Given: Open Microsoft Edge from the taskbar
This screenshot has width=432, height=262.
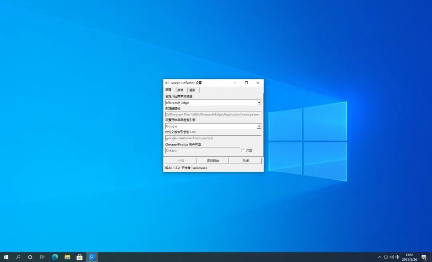Looking at the screenshot, I should [x=55, y=257].
